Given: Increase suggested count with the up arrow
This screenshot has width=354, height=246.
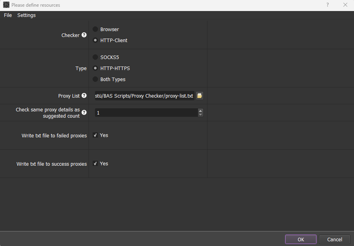Looking at the screenshot, I should coord(200,111).
